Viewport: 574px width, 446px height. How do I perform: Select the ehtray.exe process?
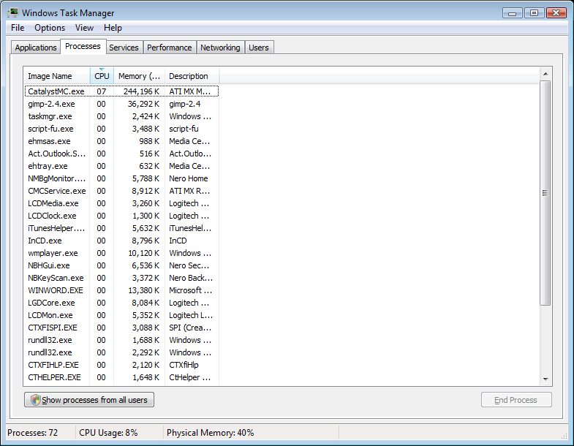click(x=121, y=166)
